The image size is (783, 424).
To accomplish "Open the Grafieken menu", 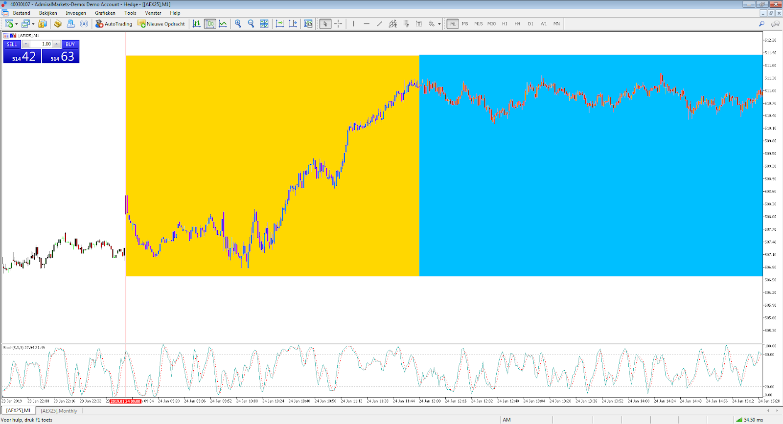I will coord(105,13).
